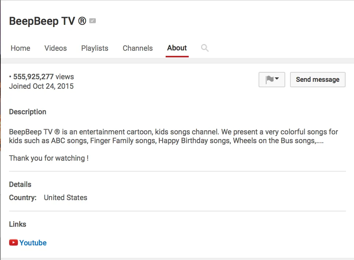The width and height of the screenshot is (354, 260).
Task: Click the Thank you for watching line
Action: 49,158
